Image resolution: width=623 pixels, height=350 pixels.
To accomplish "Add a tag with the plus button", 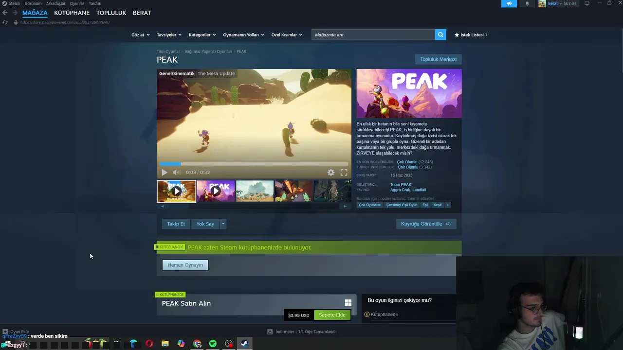I will (448, 205).
